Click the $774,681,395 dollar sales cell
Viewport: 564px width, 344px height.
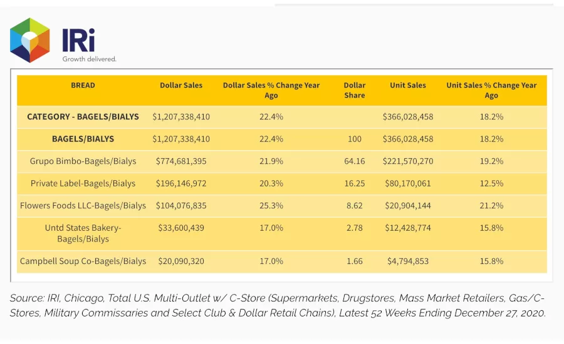(x=181, y=161)
